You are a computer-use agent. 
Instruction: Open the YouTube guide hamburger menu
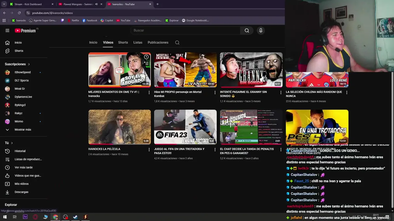click(x=7, y=30)
